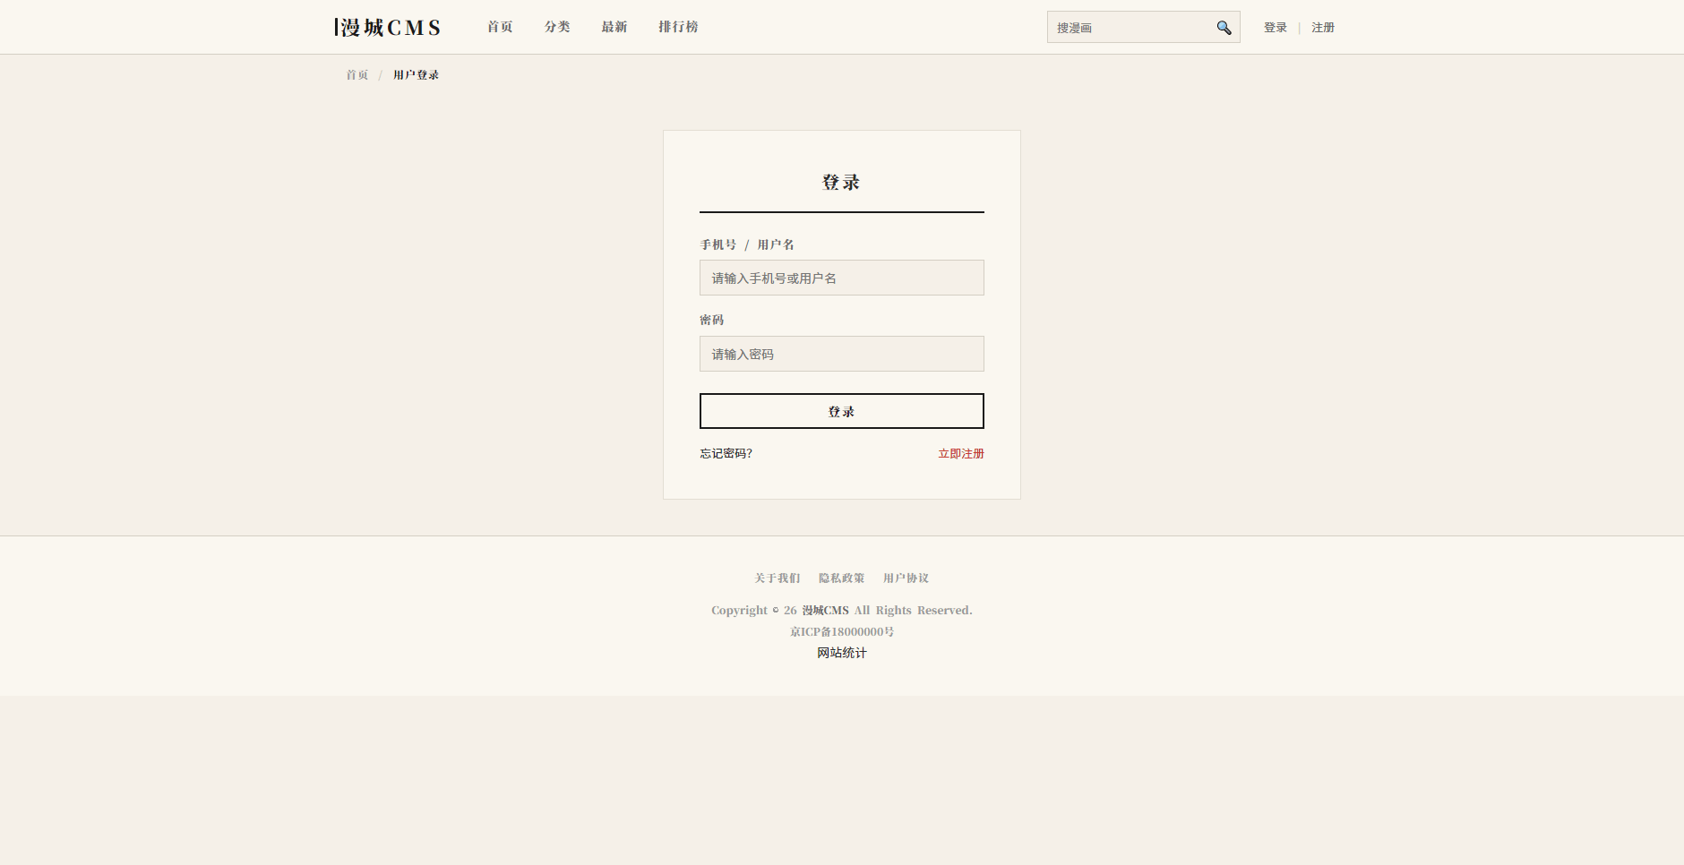
Task: Open the 最新 navigation item
Action: 614,27
